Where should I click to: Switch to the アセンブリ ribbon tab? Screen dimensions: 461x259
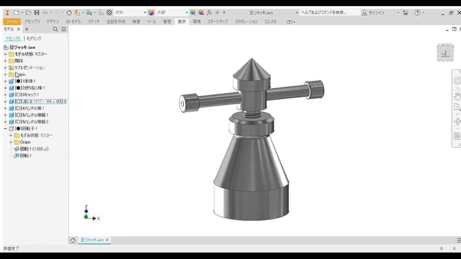coord(32,22)
